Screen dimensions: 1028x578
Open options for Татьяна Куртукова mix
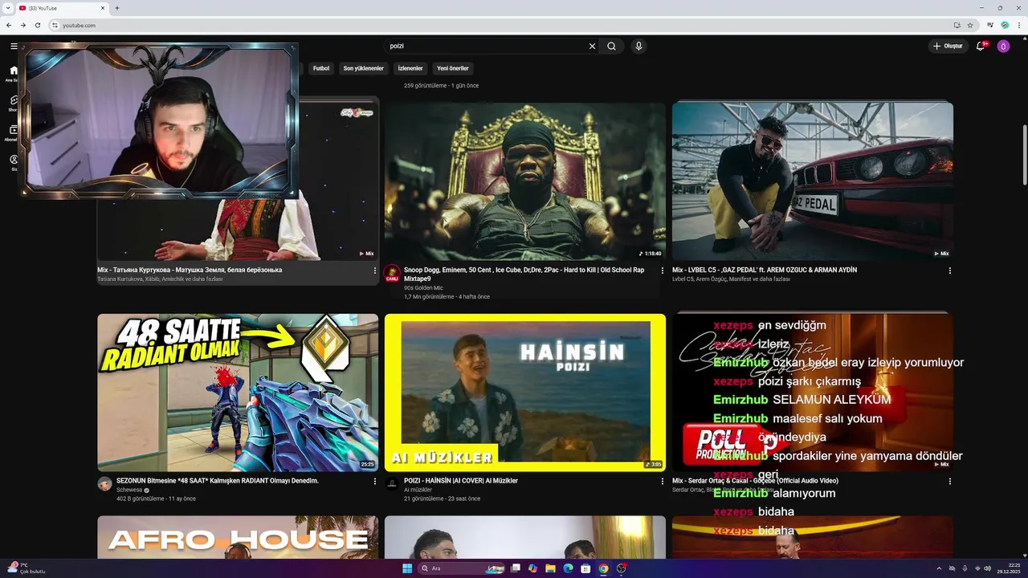375,271
